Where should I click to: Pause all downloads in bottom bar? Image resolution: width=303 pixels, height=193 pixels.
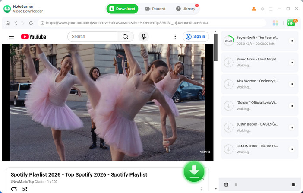pos(236,184)
